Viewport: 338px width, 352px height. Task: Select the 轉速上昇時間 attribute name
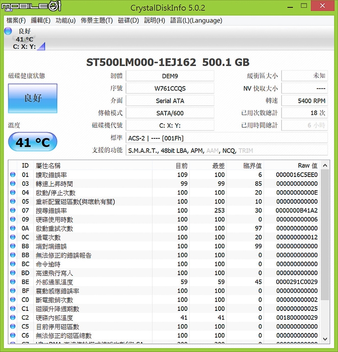(x=54, y=184)
